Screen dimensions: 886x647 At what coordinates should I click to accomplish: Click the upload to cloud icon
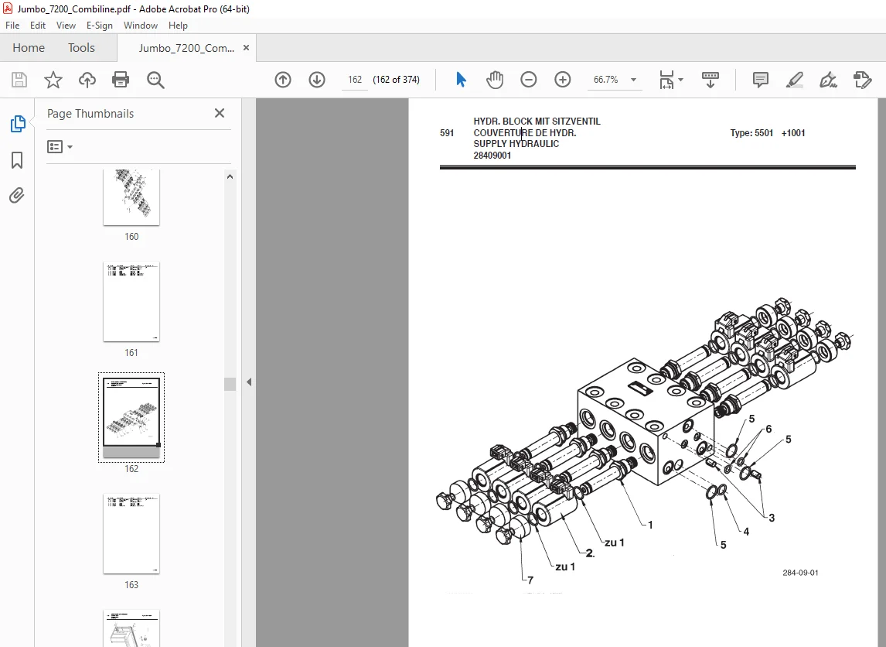tap(87, 80)
